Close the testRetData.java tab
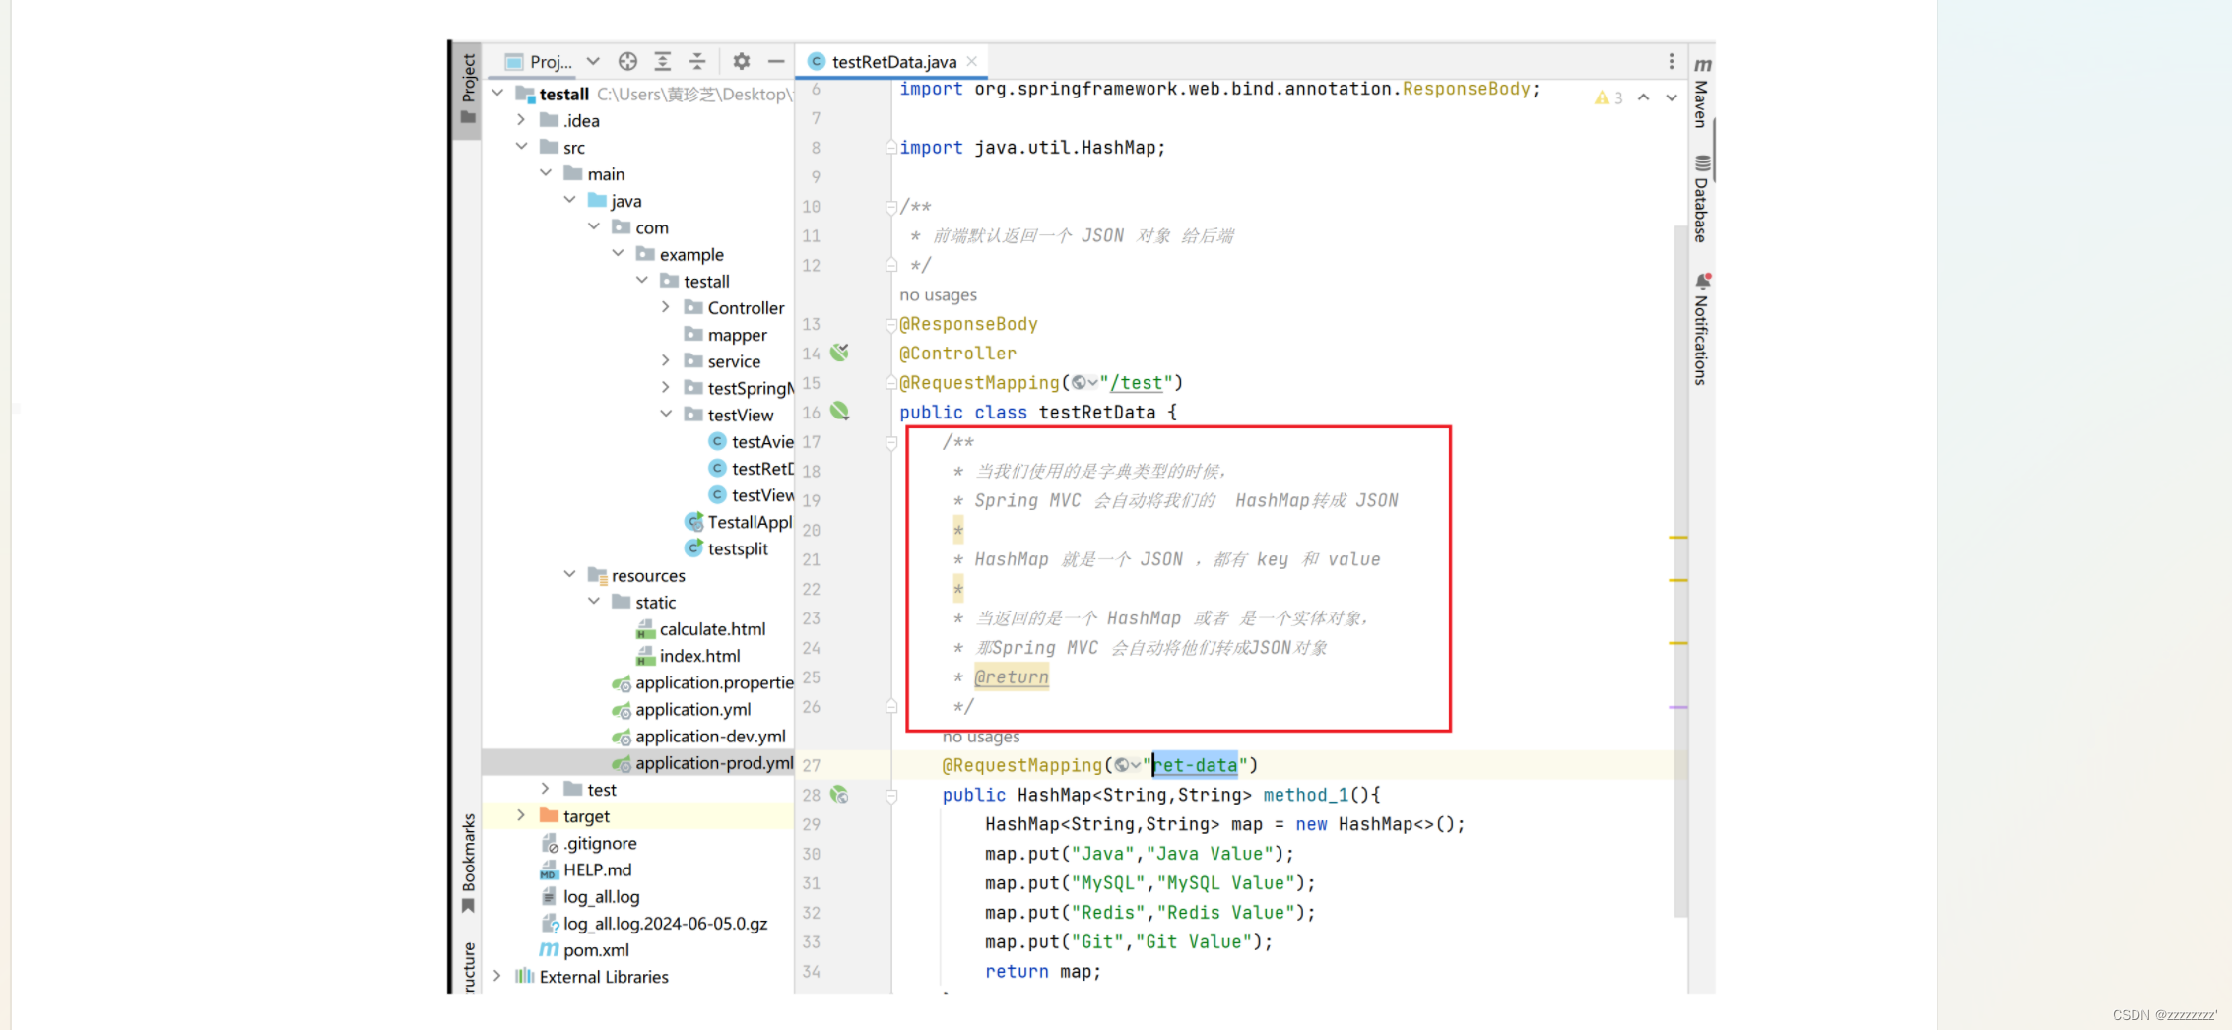The image size is (2232, 1030). pos(972,61)
